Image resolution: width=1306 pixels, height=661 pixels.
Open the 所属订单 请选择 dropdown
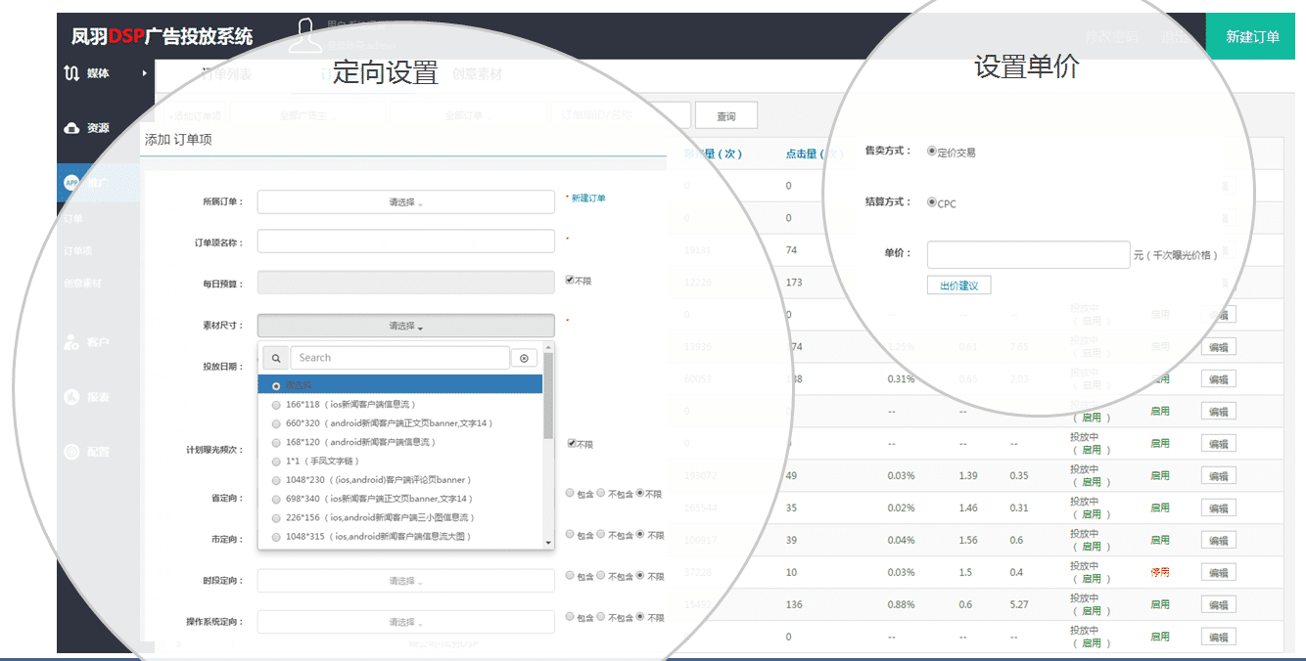(406, 201)
